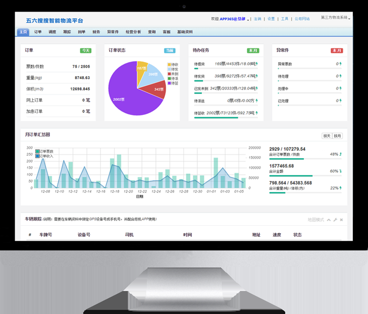Switch to the 调度 tab
The width and height of the screenshot is (368, 314).
(x=52, y=32)
